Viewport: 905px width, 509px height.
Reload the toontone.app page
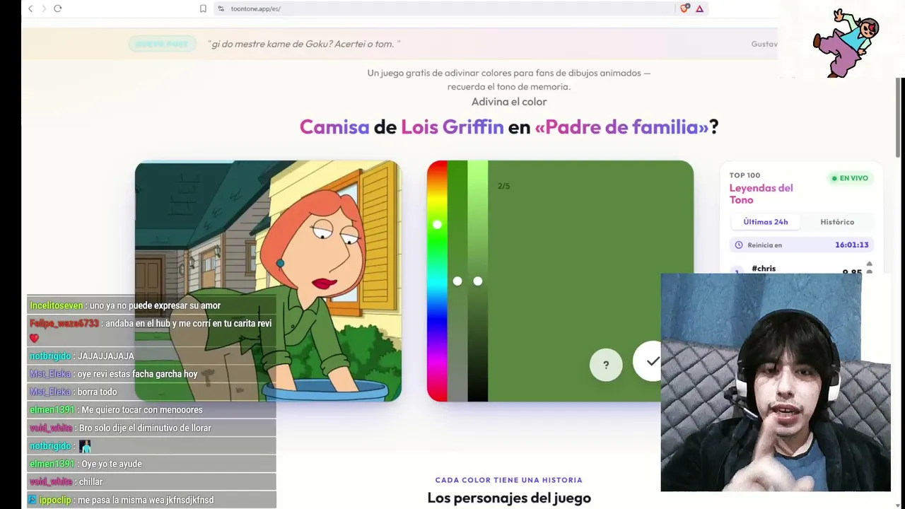coord(58,8)
